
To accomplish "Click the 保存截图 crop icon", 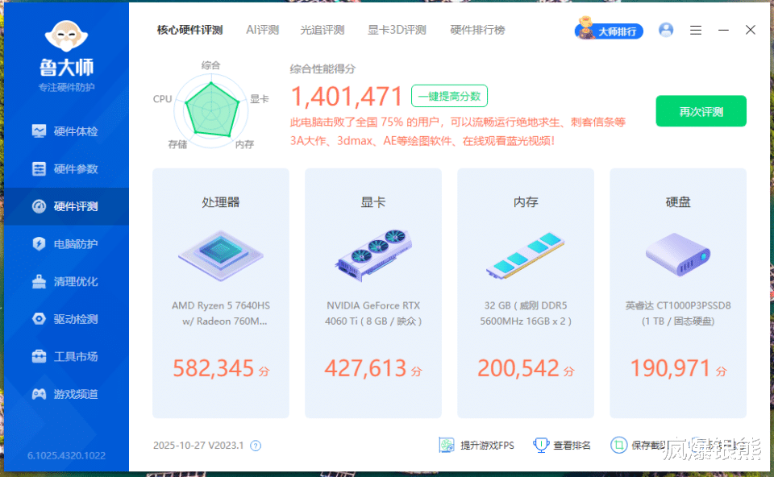I will pos(618,445).
